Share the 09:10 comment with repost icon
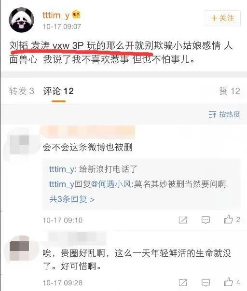 point(183,220)
